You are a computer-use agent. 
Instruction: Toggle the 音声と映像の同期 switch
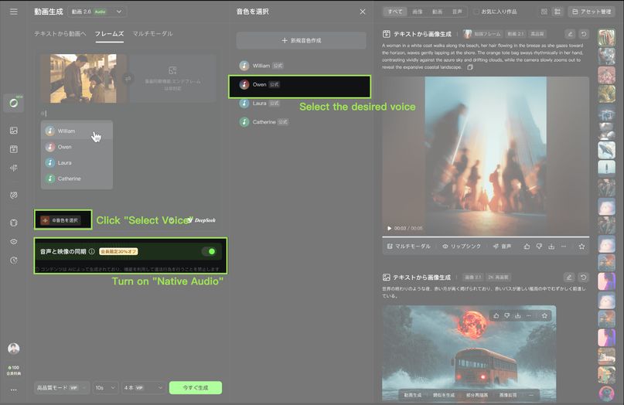click(x=209, y=251)
